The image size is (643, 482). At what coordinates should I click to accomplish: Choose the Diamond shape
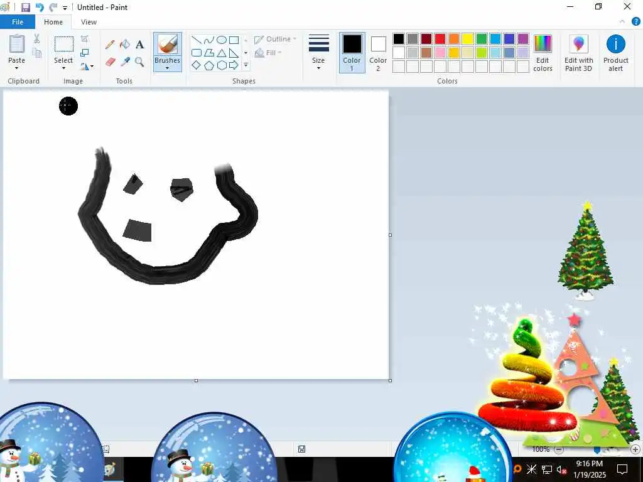(x=197, y=65)
